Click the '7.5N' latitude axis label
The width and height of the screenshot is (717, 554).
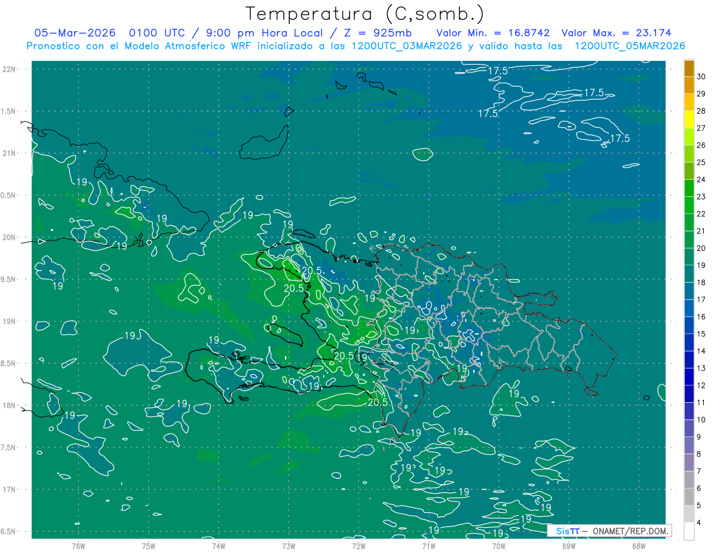pos(10,448)
